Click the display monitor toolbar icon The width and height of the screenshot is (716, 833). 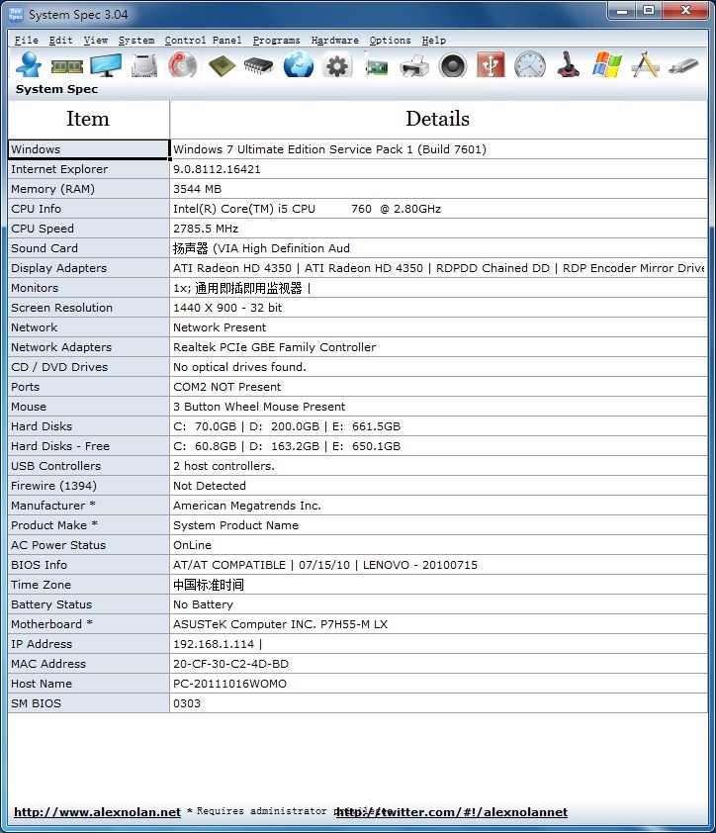click(x=105, y=65)
